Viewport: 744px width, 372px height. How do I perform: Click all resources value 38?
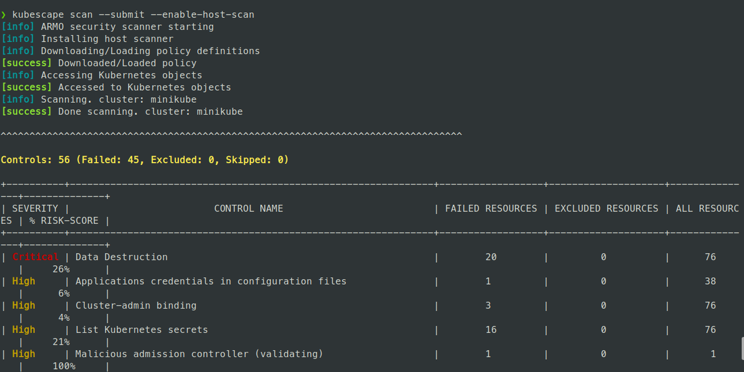tap(710, 281)
